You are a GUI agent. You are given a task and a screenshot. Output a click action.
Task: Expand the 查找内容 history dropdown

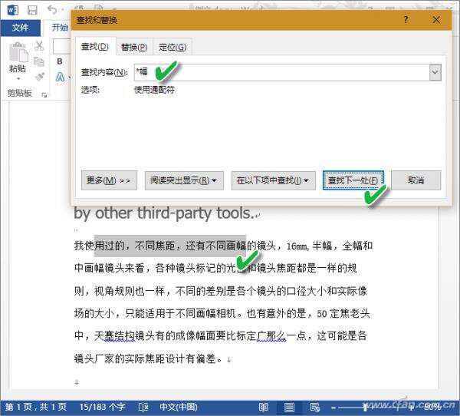[x=435, y=72]
